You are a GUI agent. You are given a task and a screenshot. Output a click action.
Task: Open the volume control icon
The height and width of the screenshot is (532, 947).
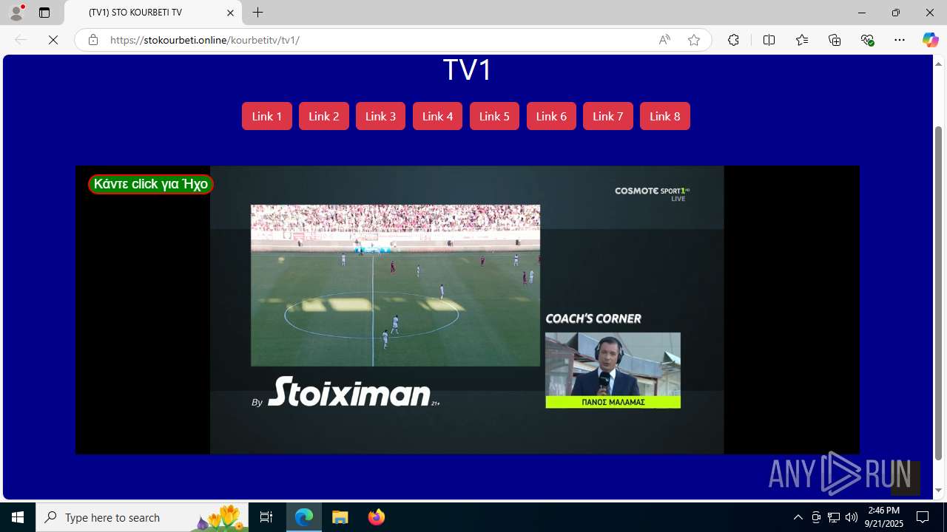pos(852,517)
